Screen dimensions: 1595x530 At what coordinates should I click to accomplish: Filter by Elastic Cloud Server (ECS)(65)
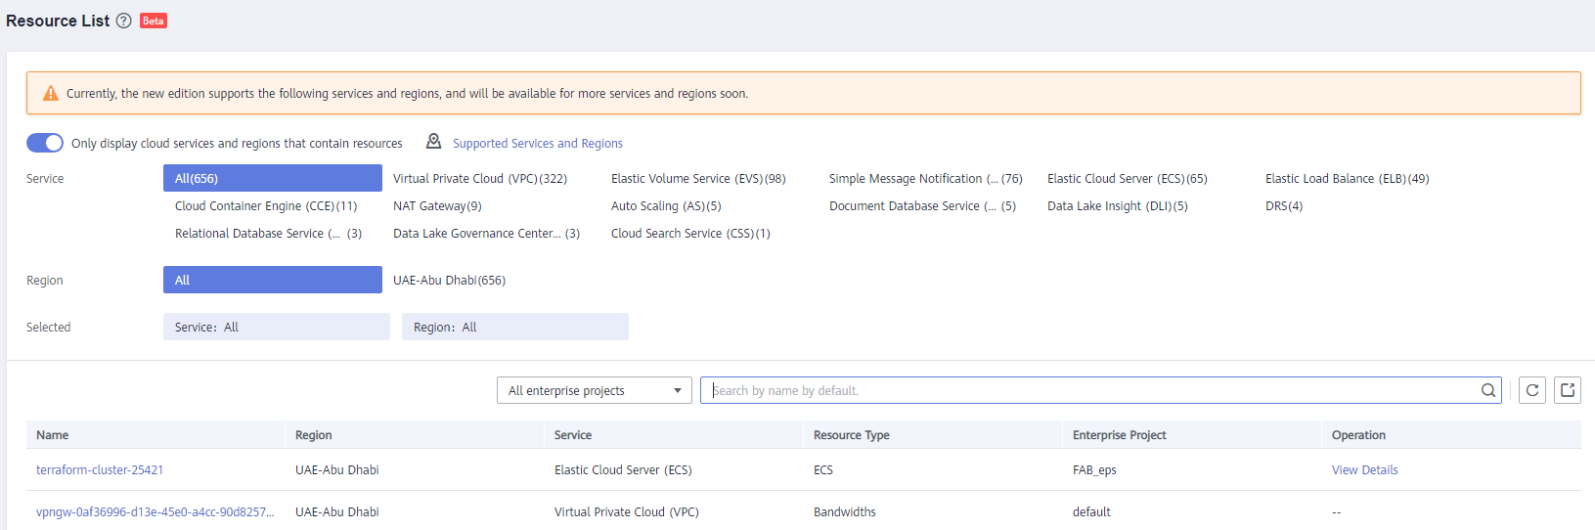tap(1128, 178)
